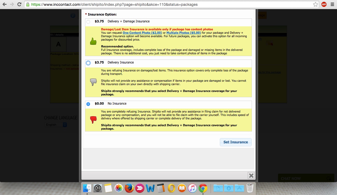Image resolution: width=337 pixels, height=195 pixels.
Task: Click the browser forward arrow
Action: click(12, 4)
